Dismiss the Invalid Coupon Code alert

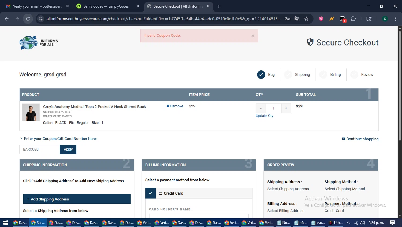click(253, 36)
